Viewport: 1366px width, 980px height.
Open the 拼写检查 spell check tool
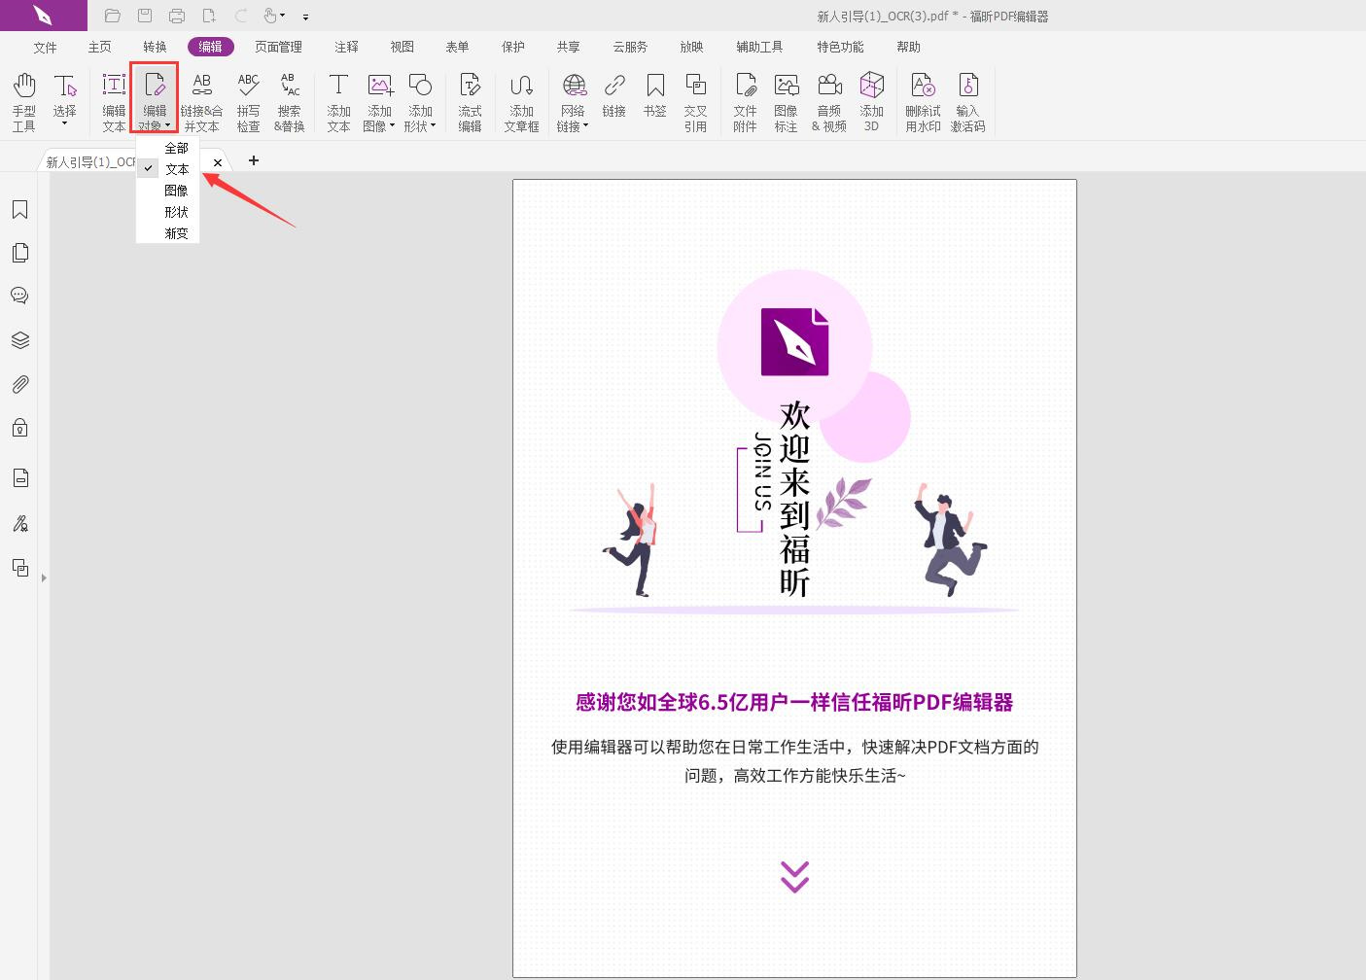click(248, 100)
